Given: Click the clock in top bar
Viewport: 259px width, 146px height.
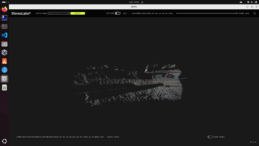Looking at the screenshot, I should [x=134, y=2].
